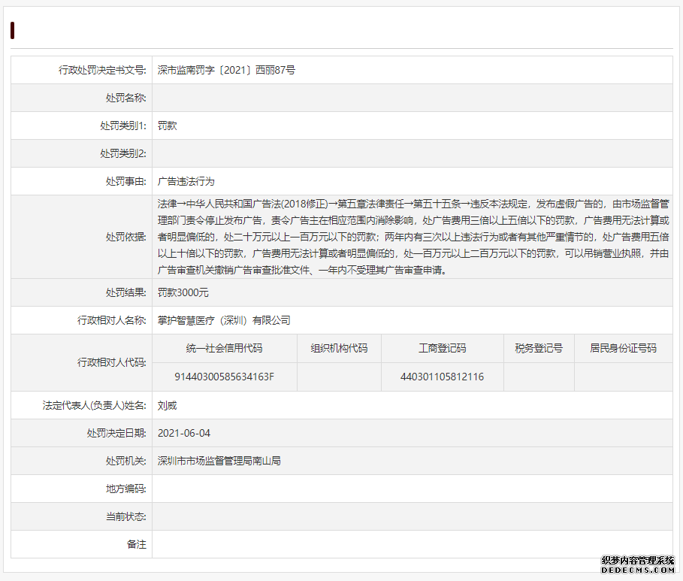Screen dimensions: 683x581
Task: Click the 罚款3000元 penalty result
Action: [183, 292]
